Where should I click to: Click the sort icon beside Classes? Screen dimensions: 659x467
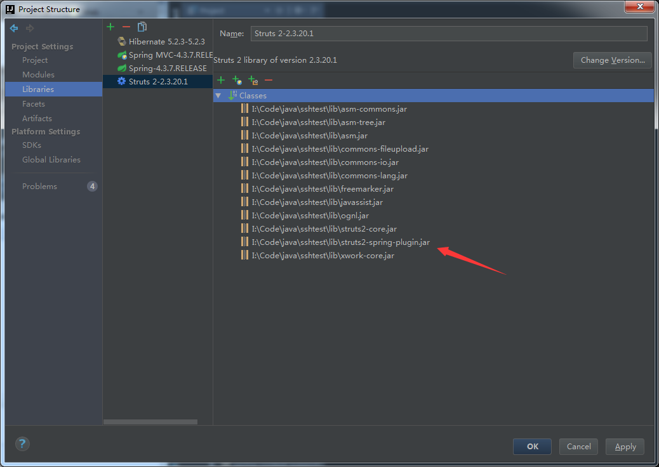click(x=232, y=95)
